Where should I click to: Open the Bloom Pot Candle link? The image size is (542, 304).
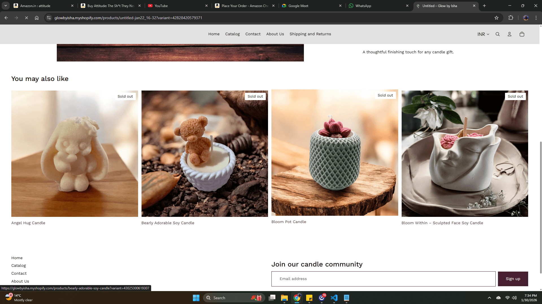coord(289,222)
